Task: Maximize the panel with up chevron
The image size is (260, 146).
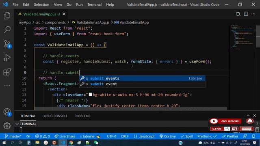Action: [248, 116]
